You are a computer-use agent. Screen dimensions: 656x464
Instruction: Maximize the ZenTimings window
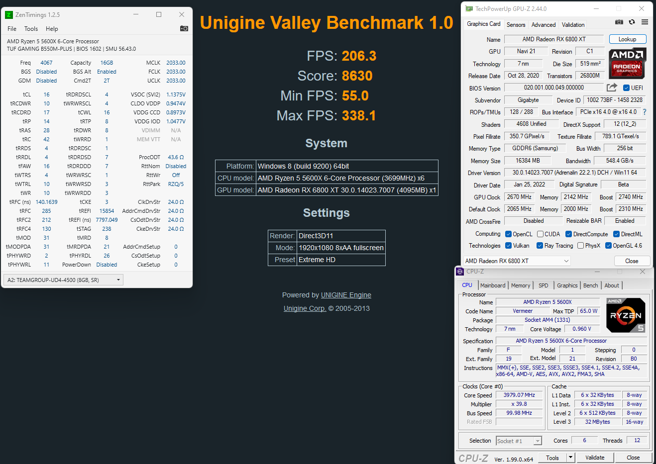(159, 14)
